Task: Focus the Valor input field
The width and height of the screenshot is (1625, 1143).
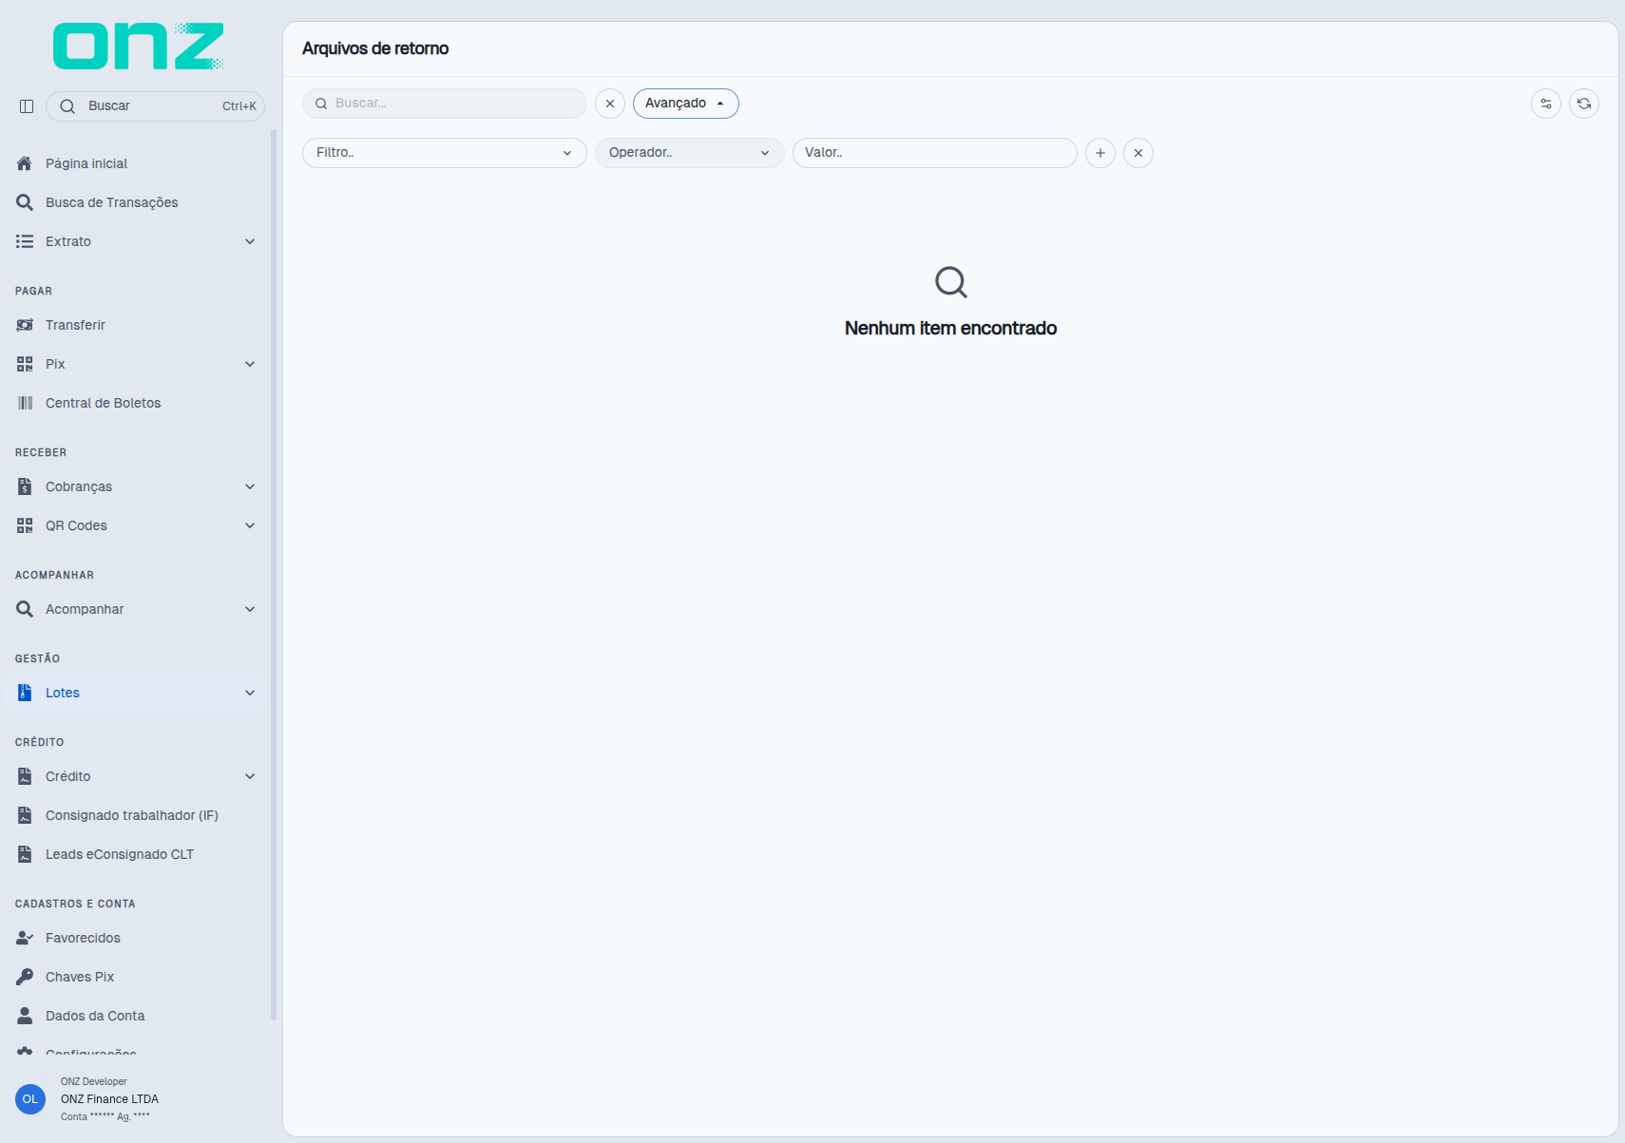Action: click(x=935, y=153)
